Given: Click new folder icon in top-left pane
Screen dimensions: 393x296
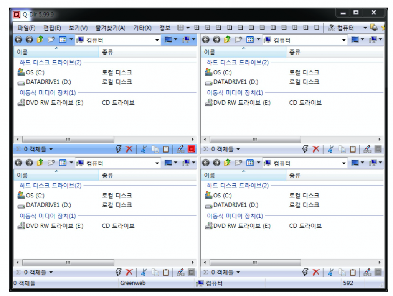Looking at the screenshot, I should coord(51,39).
